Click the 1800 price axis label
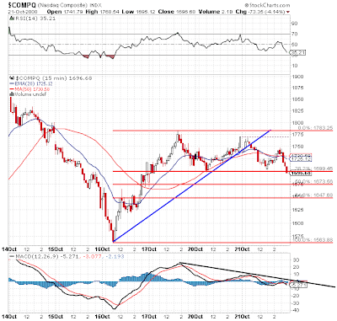 297,123
